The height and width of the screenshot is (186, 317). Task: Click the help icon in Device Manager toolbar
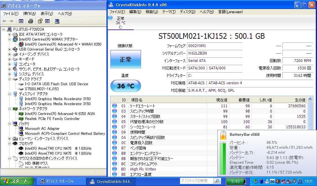pos(40,21)
